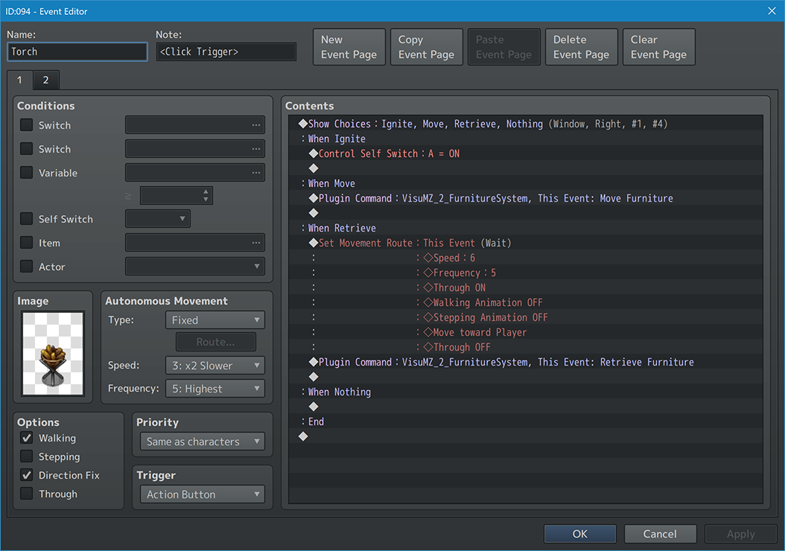Screen dimensions: 785x551
Task: Click the ellipsis on the Variable condition field
Action: tap(256, 173)
